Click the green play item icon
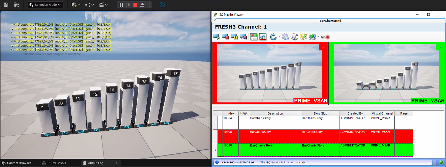 (216, 37)
